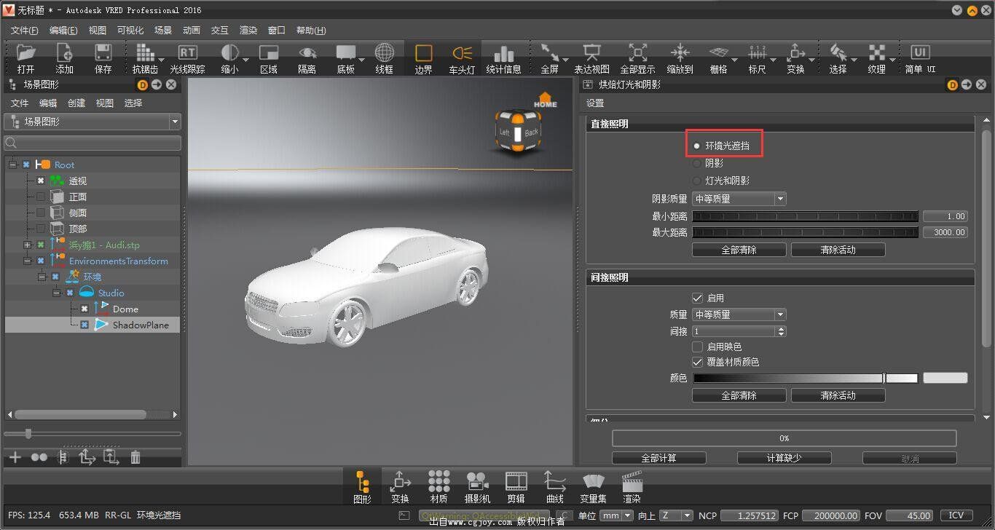The image size is (995, 530).
Task: Enable 启用映色 checkbox
Action: (x=697, y=347)
